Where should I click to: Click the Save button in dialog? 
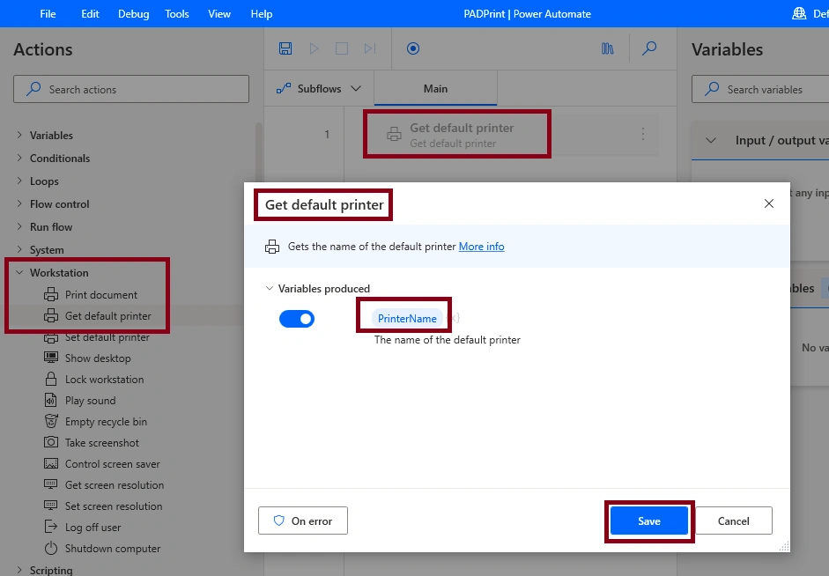tap(649, 521)
